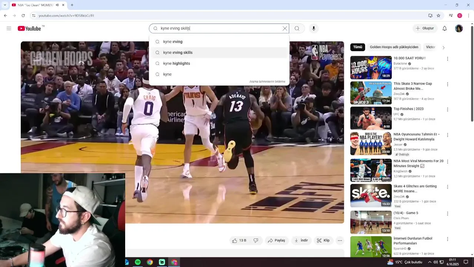Open Spotify from the taskbar
This screenshot has height=267, width=474.
click(x=138, y=262)
